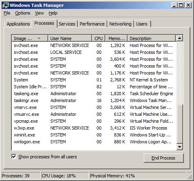Viewport: 194px width, 181px height.
Task: Click the 3,068 K memory value
Action: click(117, 107)
